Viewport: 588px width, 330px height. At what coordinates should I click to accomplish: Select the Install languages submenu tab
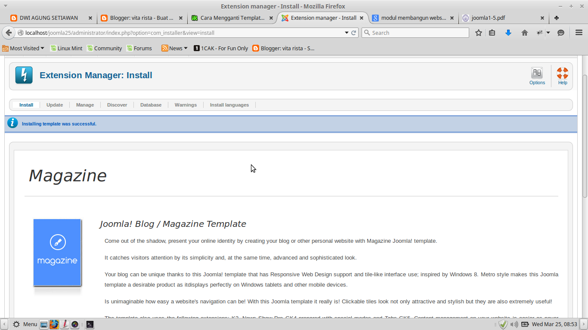[229, 105]
